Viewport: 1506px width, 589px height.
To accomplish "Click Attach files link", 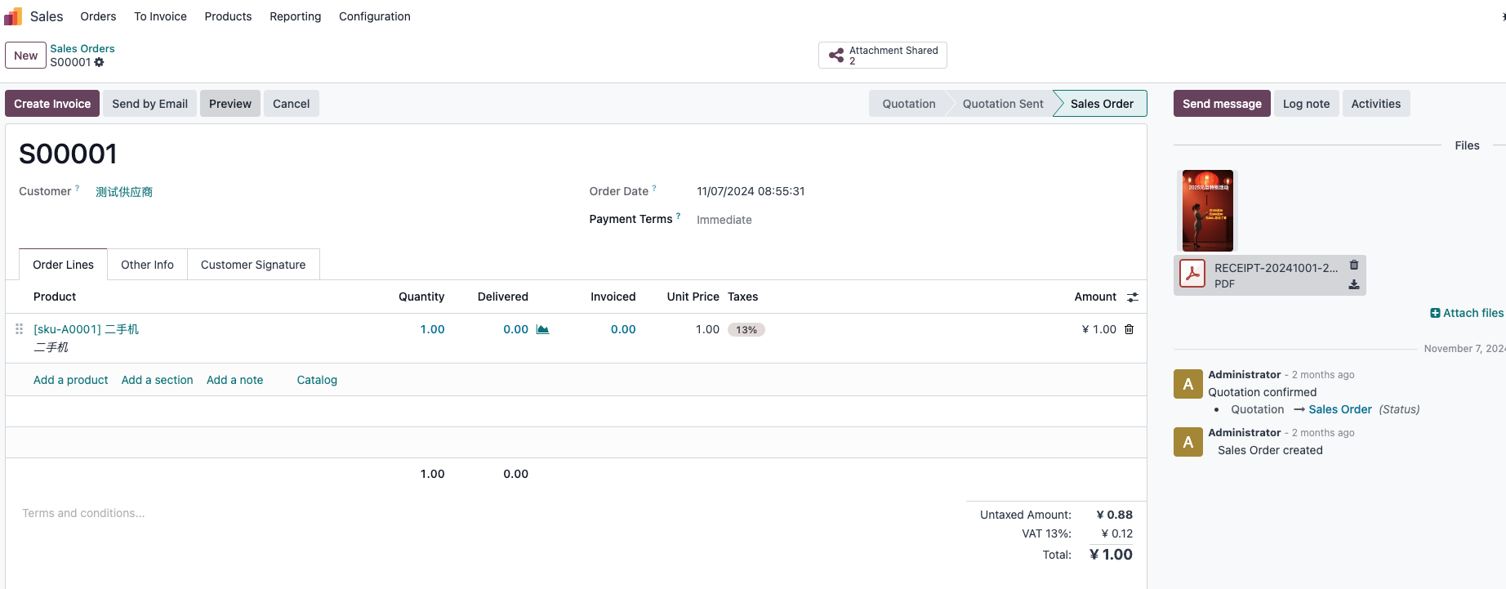I will (1467, 313).
